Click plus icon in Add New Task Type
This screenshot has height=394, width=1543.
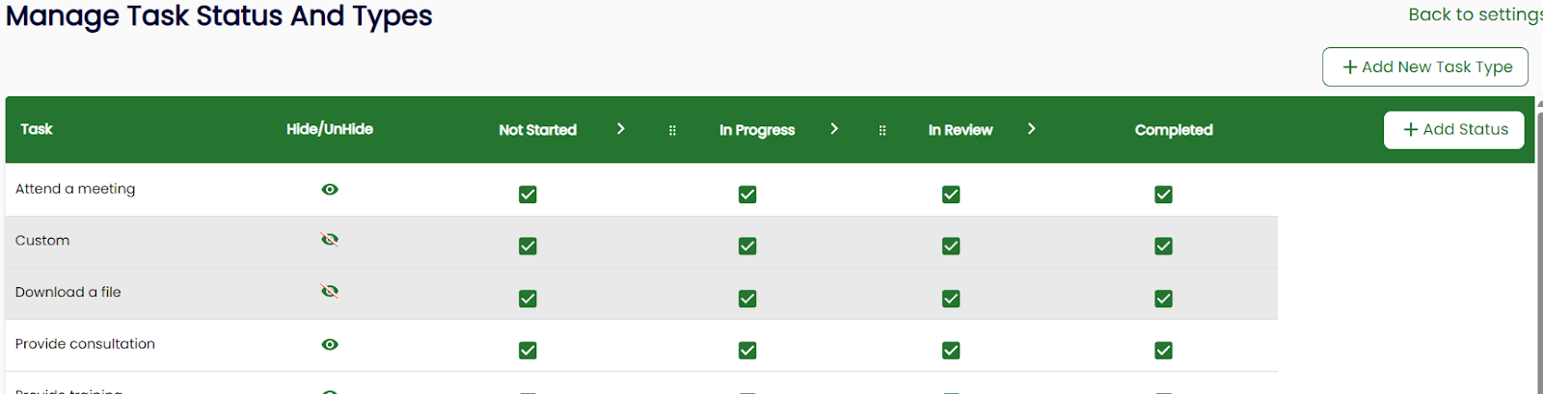1349,67
